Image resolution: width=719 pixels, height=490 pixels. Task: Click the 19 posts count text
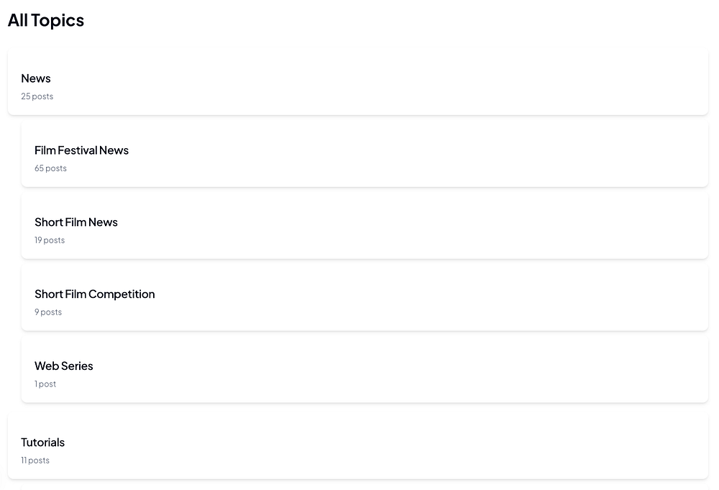(50, 240)
